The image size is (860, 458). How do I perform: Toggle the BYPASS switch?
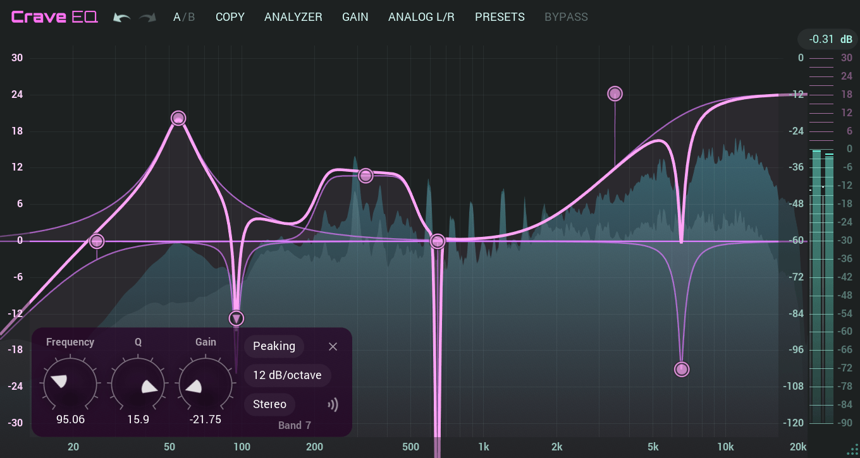(x=566, y=17)
